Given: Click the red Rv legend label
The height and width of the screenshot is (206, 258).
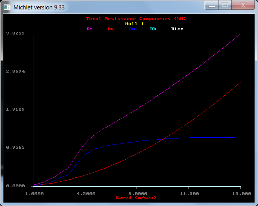Looking at the screenshot, I should click(x=111, y=29).
